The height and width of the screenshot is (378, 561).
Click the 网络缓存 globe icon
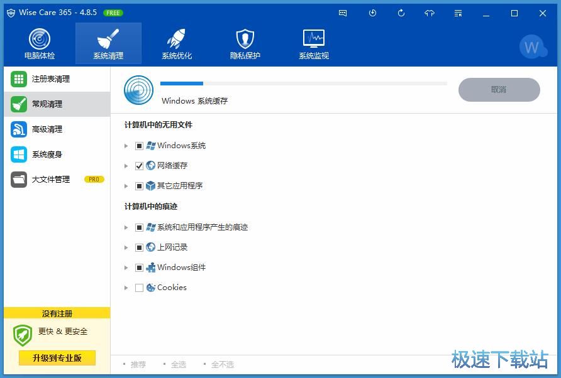(150, 165)
